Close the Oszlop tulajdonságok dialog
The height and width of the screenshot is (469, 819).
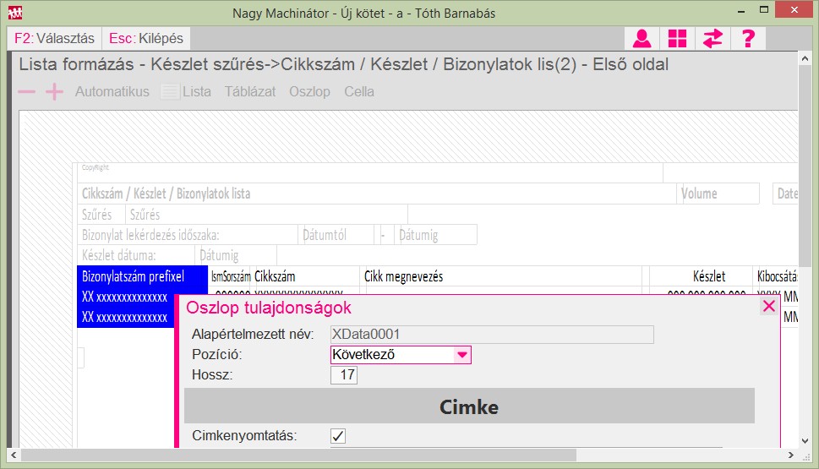769,306
